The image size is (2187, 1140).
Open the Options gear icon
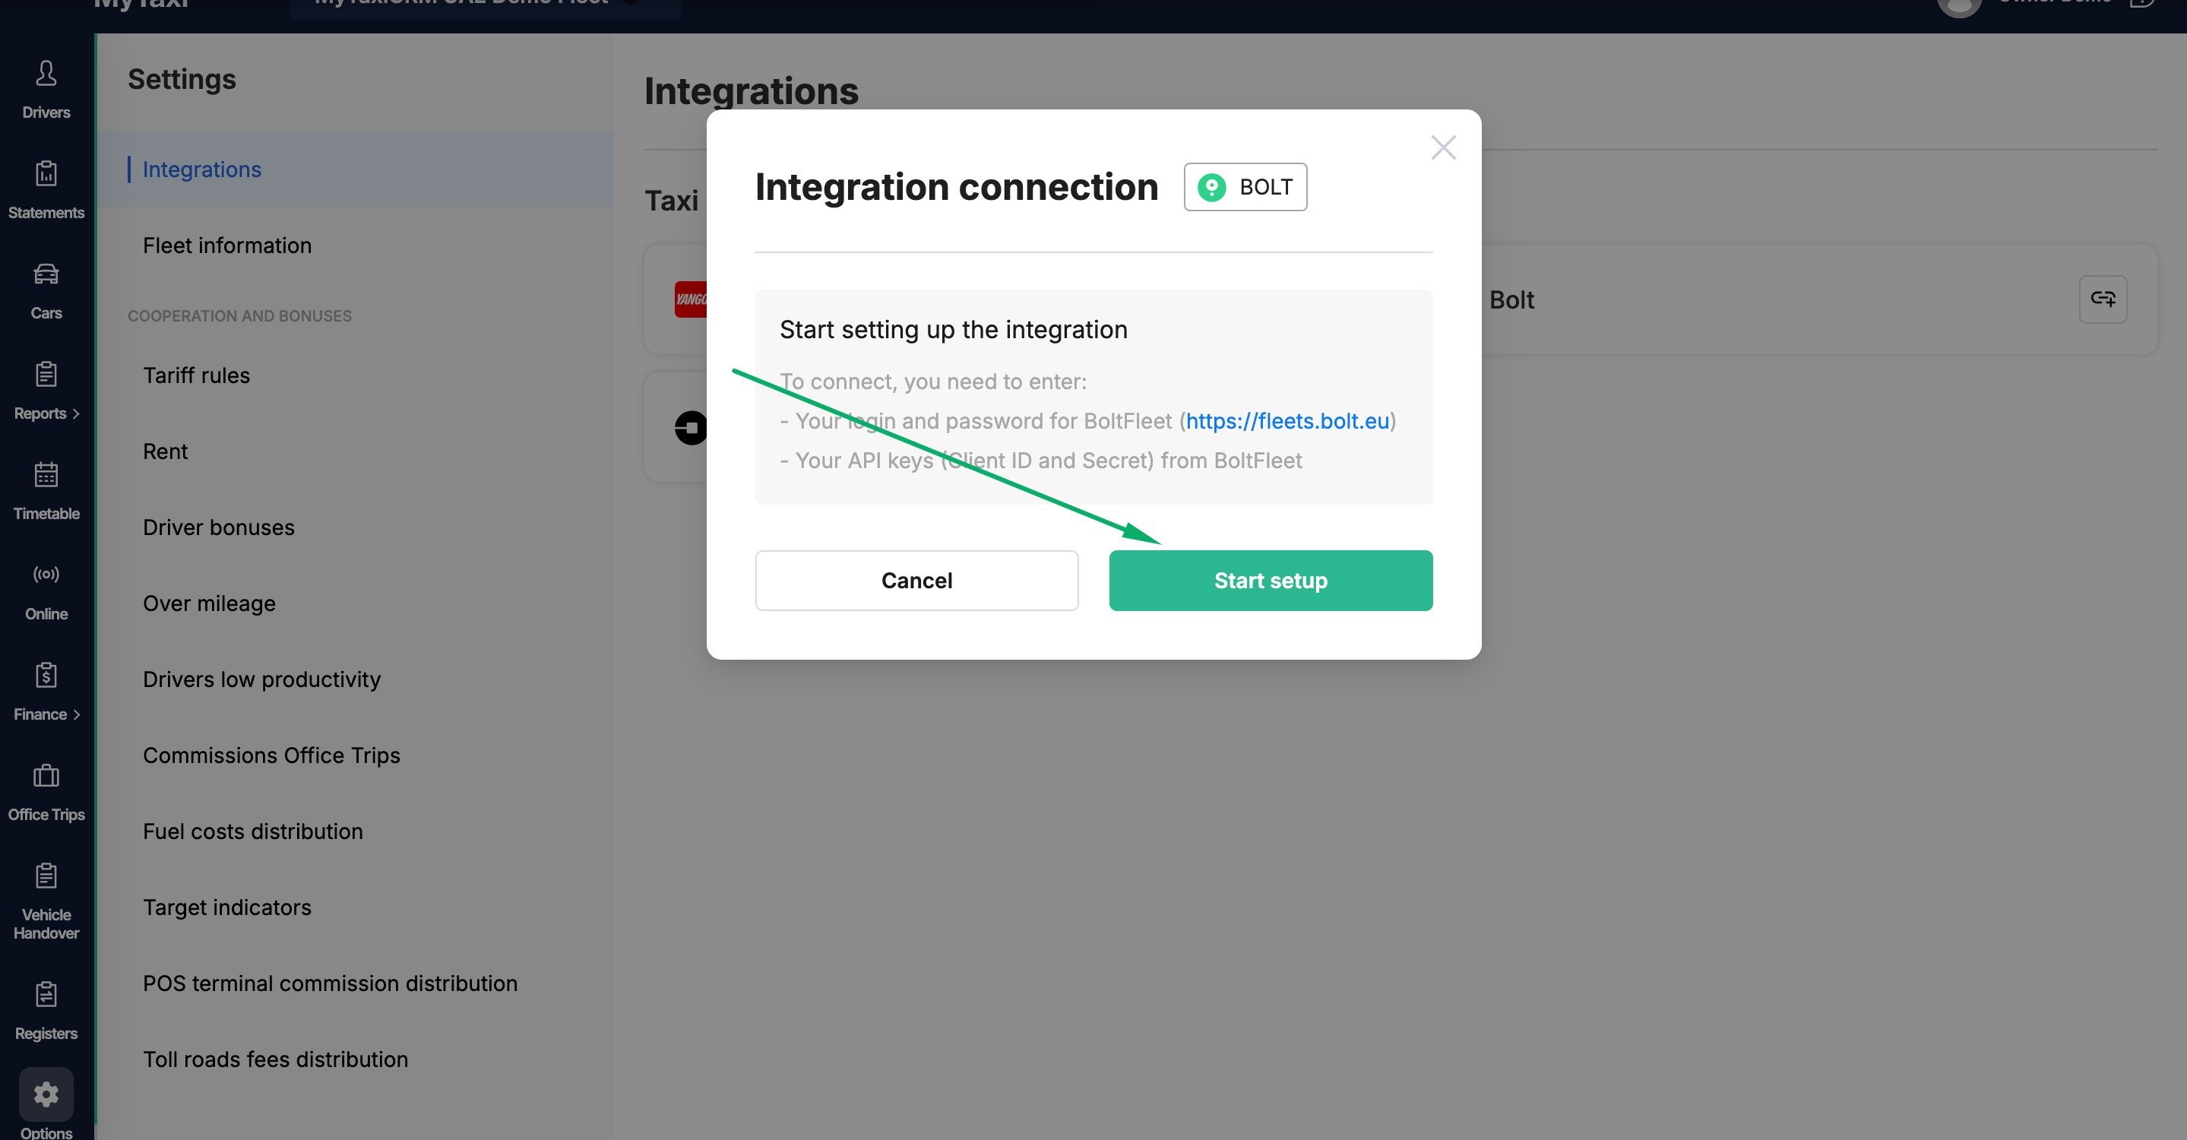[46, 1094]
